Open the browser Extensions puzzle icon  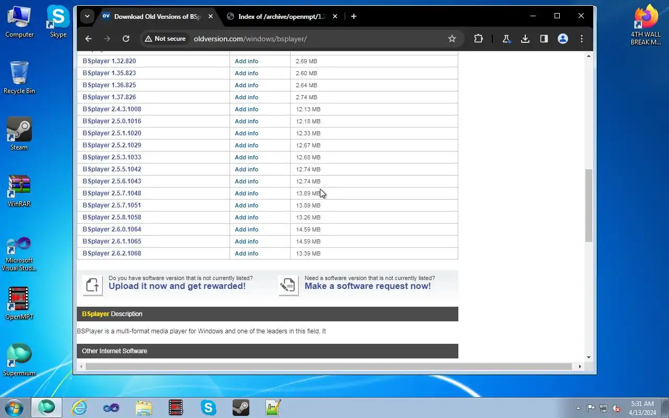(478, 39)
